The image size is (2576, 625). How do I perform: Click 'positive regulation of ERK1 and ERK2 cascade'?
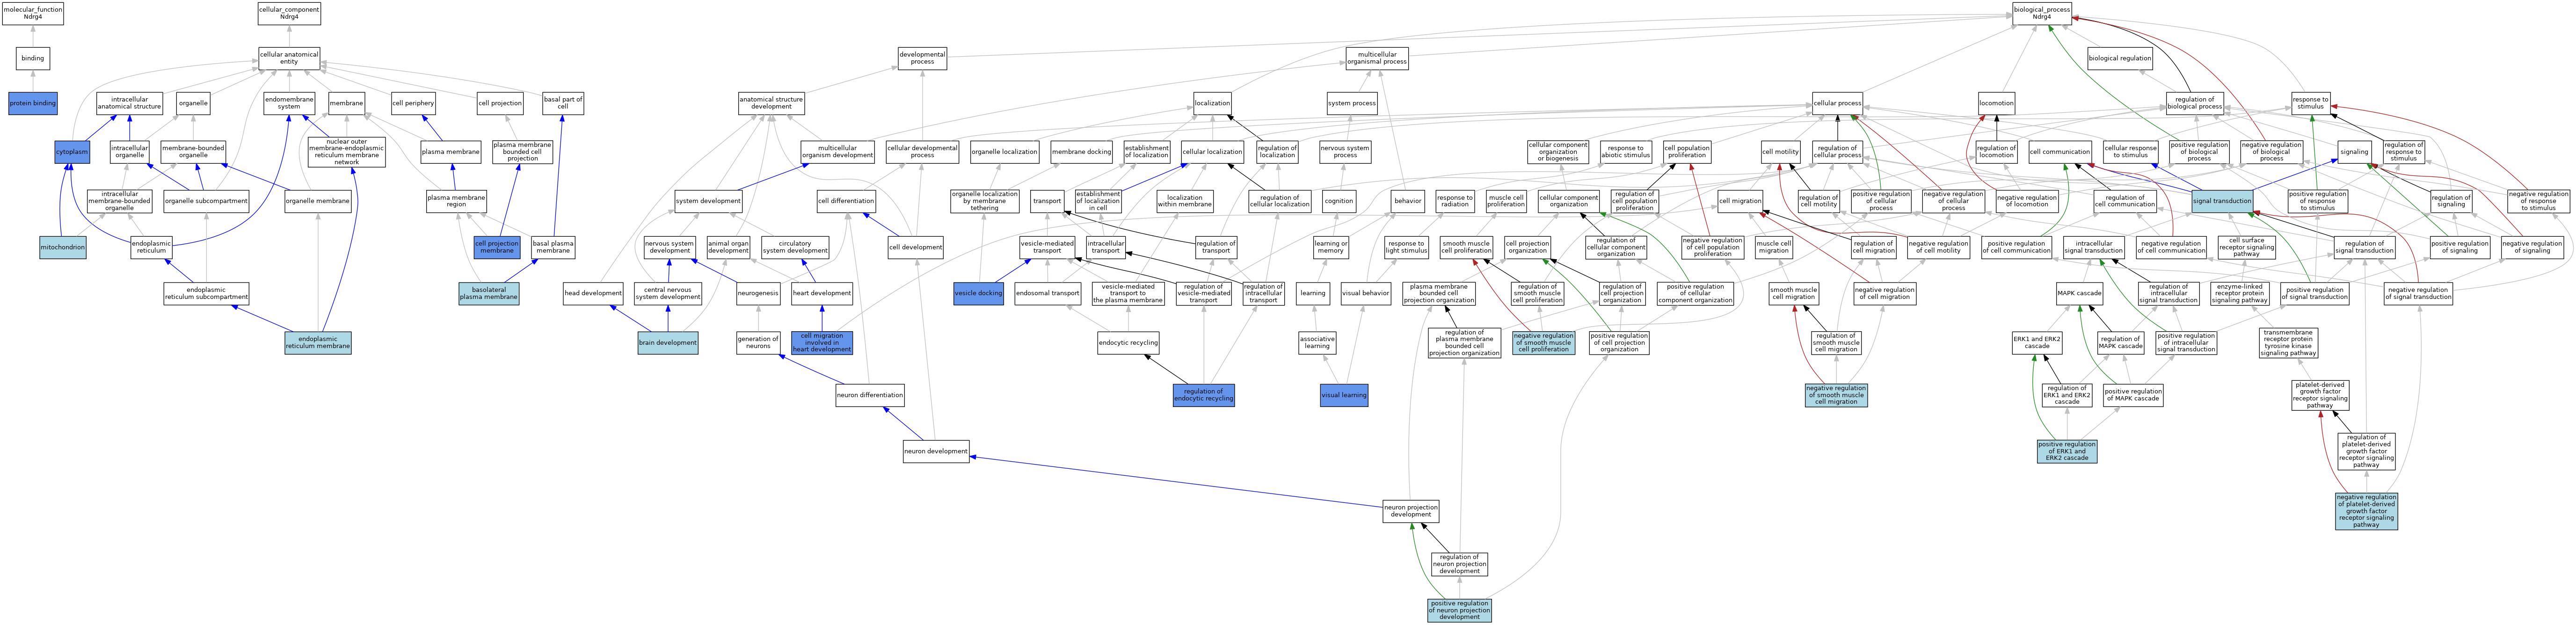(2067, 451)
